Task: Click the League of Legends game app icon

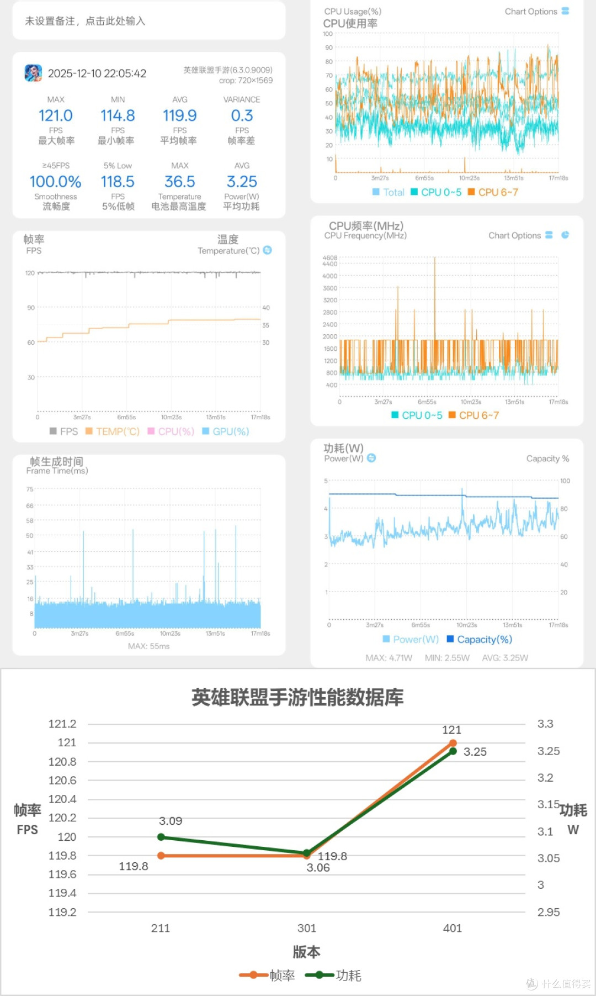Action: coord(33,73)
